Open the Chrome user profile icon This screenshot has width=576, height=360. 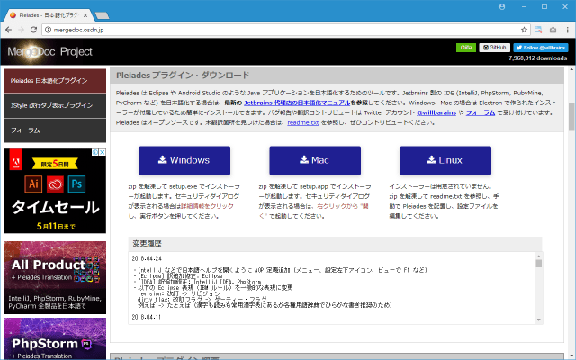point(502,6)
